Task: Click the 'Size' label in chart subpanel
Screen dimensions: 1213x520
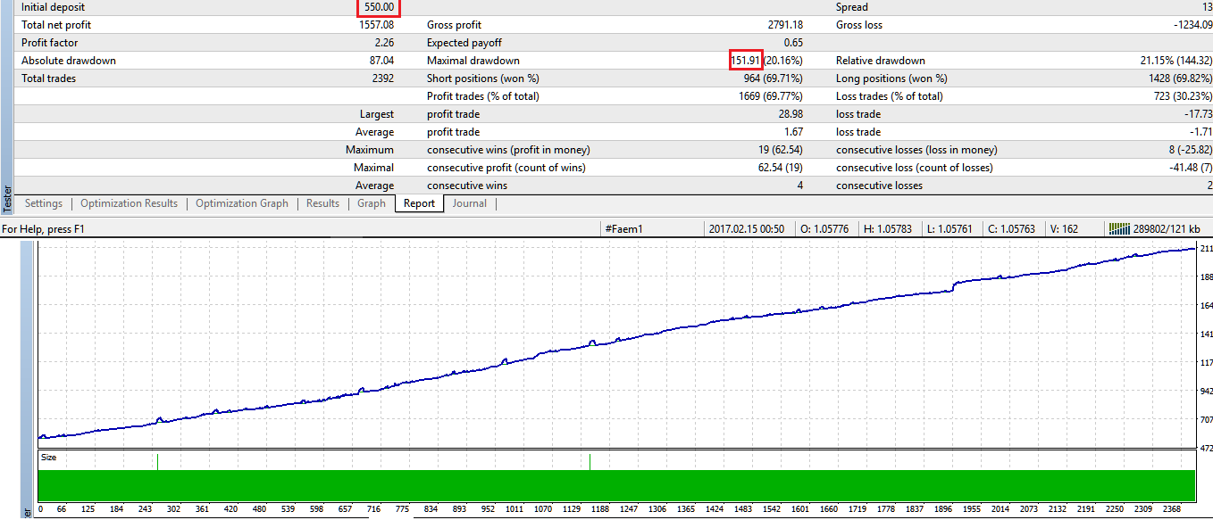Action: click(49, 457)
